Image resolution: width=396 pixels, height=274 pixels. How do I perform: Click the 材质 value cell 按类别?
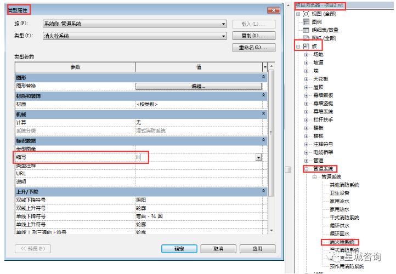(x=199, y=104)
